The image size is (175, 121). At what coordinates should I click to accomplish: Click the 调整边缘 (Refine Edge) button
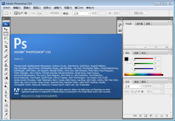click(140, 13)
